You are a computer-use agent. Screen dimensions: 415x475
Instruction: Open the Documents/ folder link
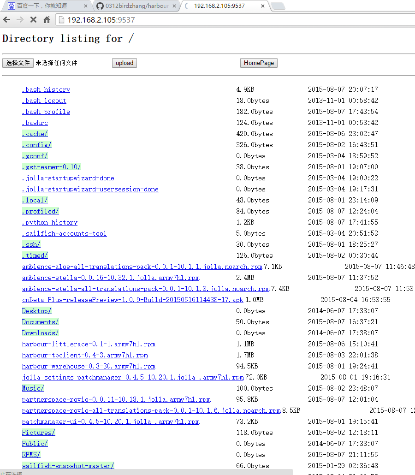pos(41,322)
